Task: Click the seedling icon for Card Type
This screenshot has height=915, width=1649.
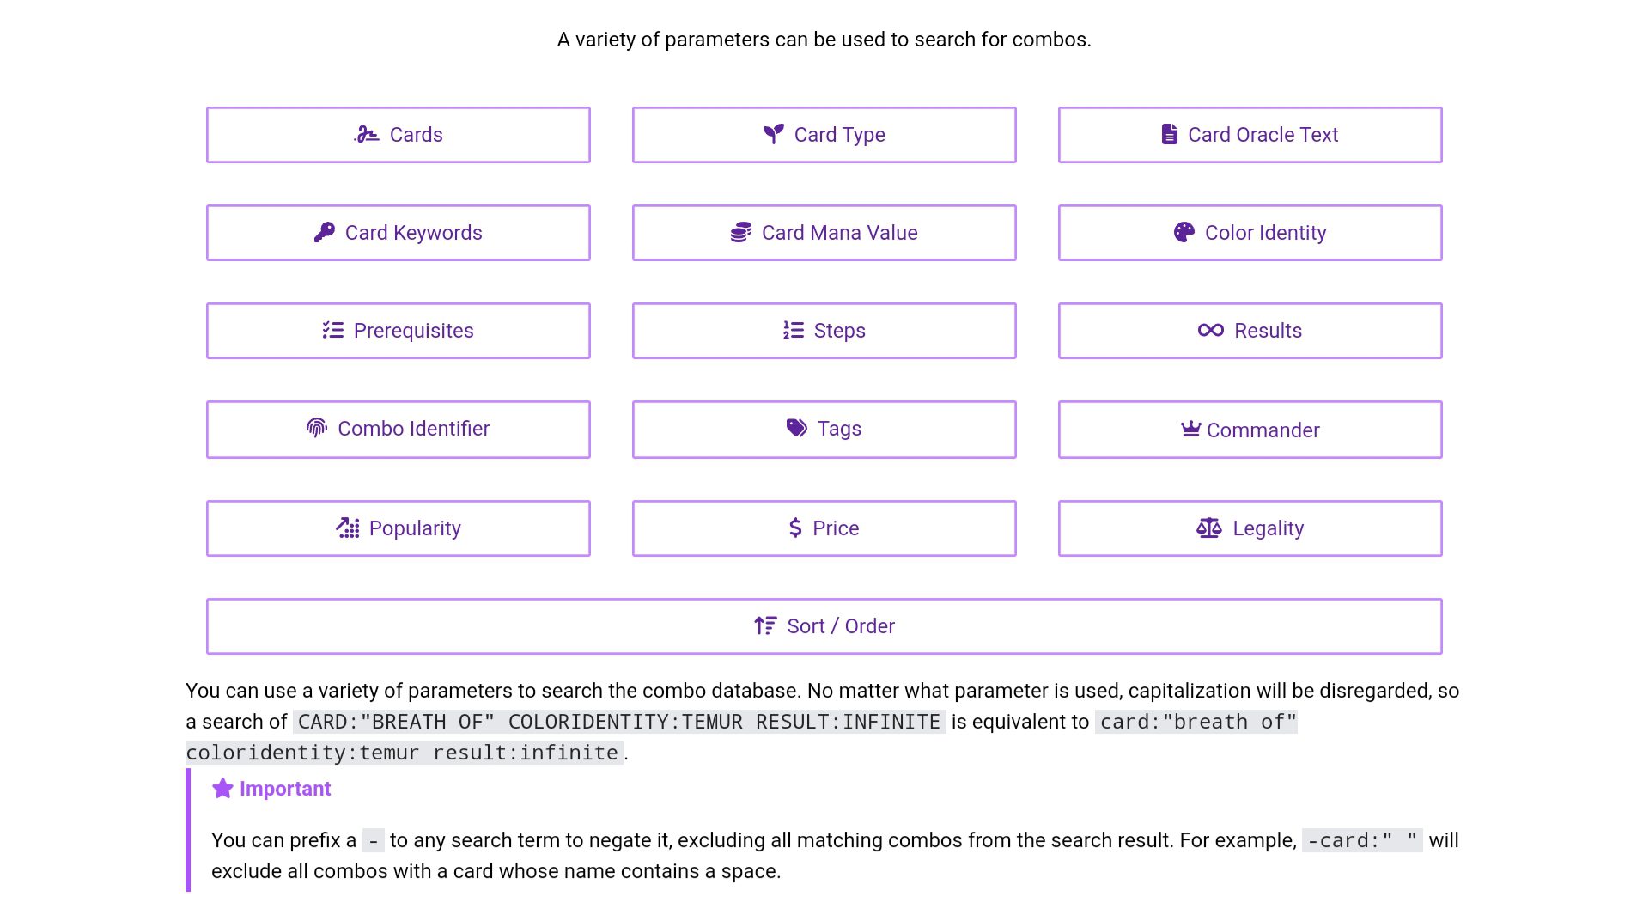Action: (774, 134)
